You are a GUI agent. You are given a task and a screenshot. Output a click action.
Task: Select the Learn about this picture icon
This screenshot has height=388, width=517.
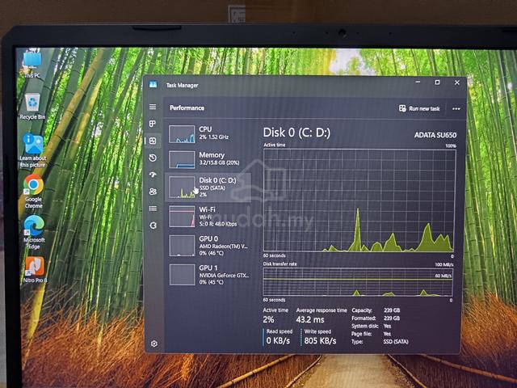(x=32, y=150)
